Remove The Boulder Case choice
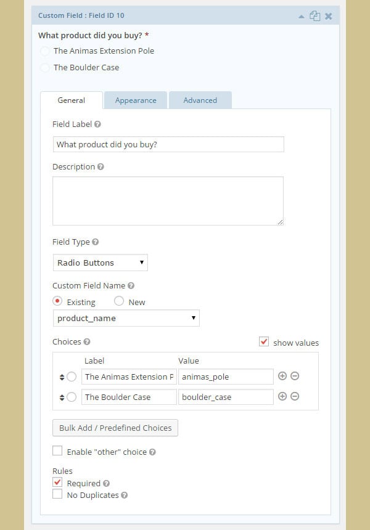Image resolution: width=370 pixels, height=530 pixels. (x=295, y=396)
